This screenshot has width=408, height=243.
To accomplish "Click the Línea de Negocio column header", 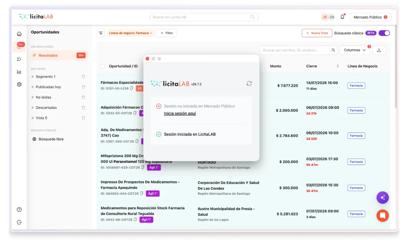I will tap(363, 66).
